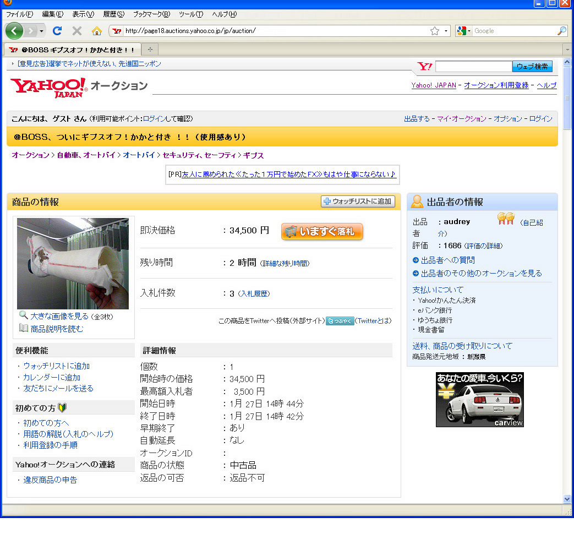
Task: Open the tab list dropdown arrow
Action: pos(567,49)
